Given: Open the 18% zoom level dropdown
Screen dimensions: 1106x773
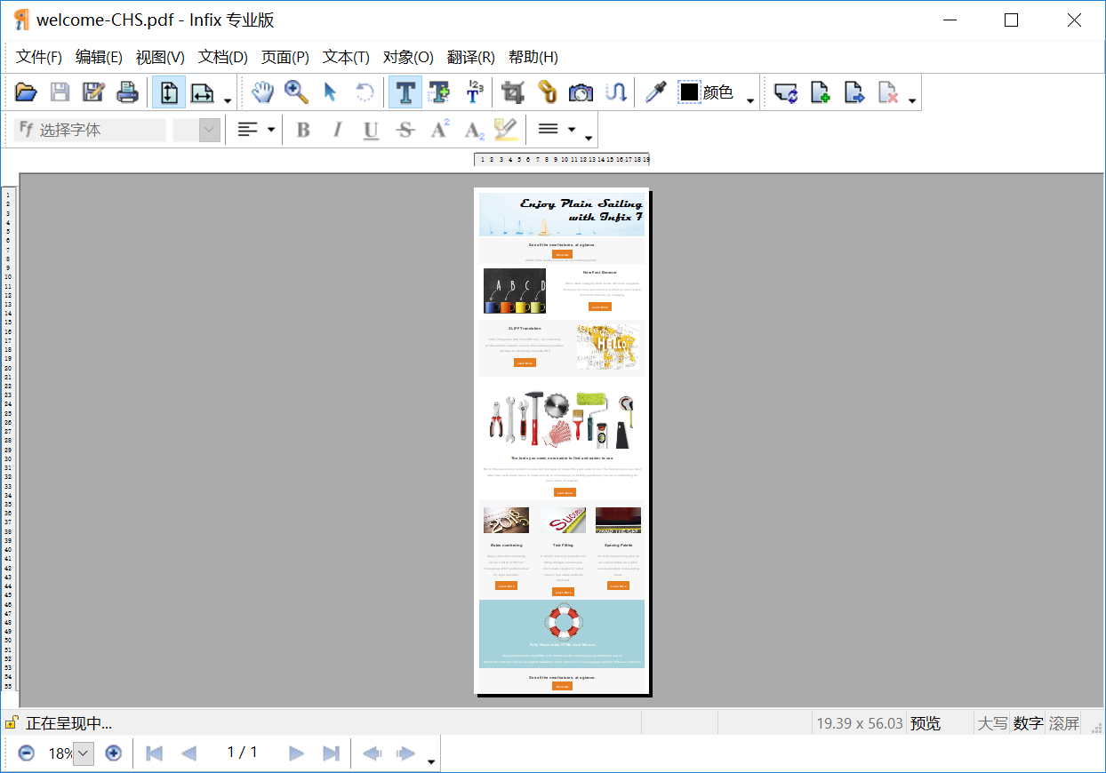Looking at the screenshot, I should (84, 753).
